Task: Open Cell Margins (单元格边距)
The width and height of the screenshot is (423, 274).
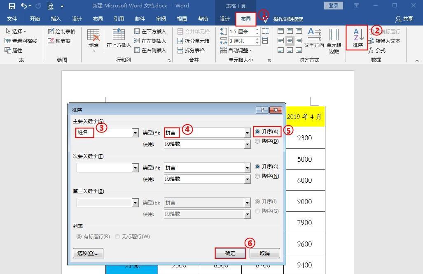Action: pos(334,41)
